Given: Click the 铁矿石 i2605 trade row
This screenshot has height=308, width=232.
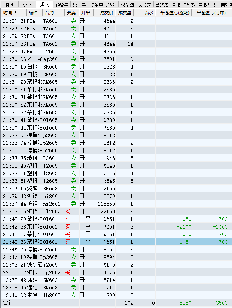Looking at the screenshot, I should (x=73, y=265).
